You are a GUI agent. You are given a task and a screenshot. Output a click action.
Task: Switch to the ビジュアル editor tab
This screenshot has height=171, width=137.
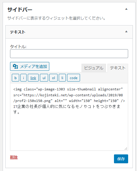click(94, 68)
